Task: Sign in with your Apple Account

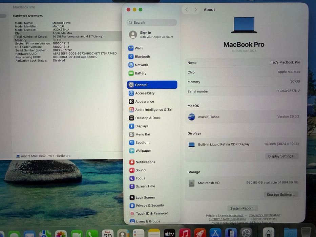Action: [x=152, y=35]
